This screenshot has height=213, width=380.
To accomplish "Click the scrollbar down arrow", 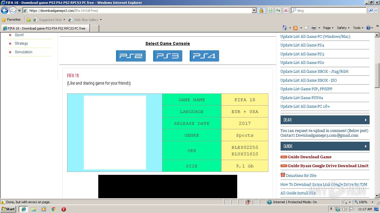I will click(377, 196).
